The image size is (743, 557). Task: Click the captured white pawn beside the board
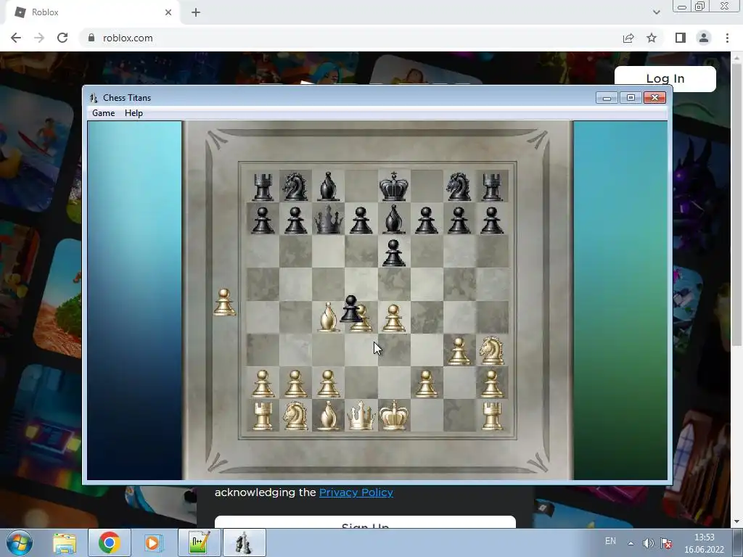(x=225, y=302)
